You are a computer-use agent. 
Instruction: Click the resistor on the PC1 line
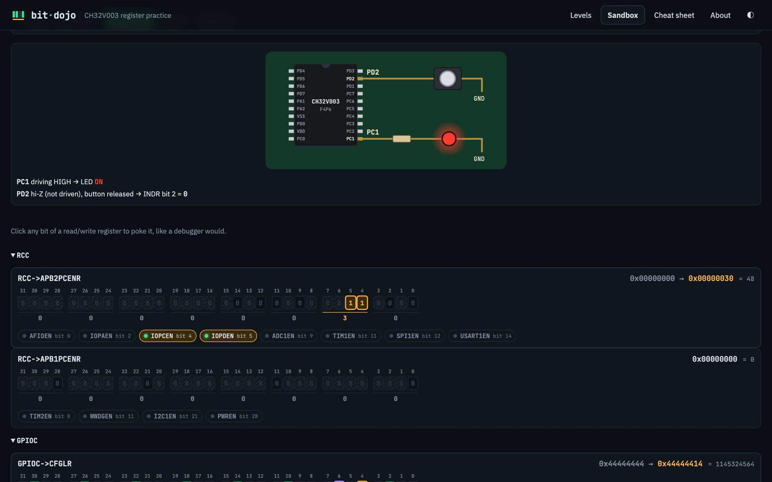point(402,139)
